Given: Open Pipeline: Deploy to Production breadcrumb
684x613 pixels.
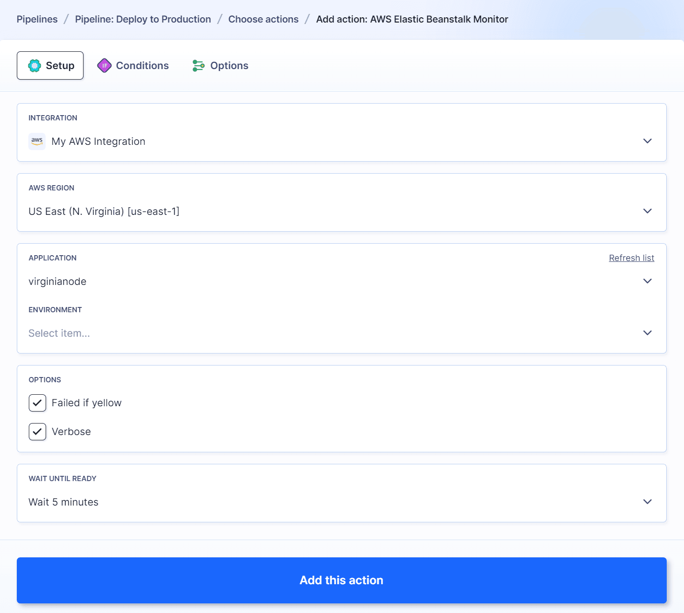Looking at the screenshot, I should coord(143,19).
